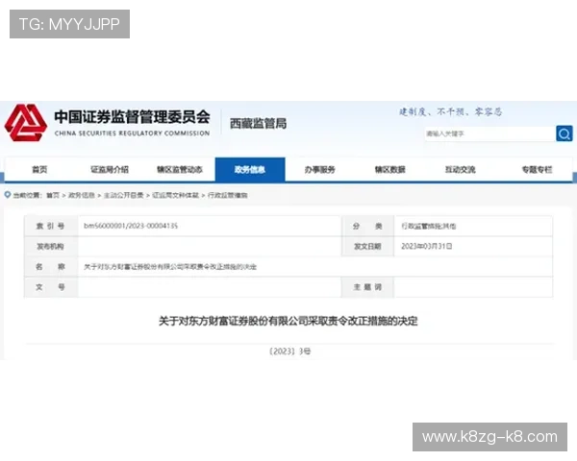Follow the 首页 breadcrumb link
Screen dimensions: 577x461
(53, 195)
